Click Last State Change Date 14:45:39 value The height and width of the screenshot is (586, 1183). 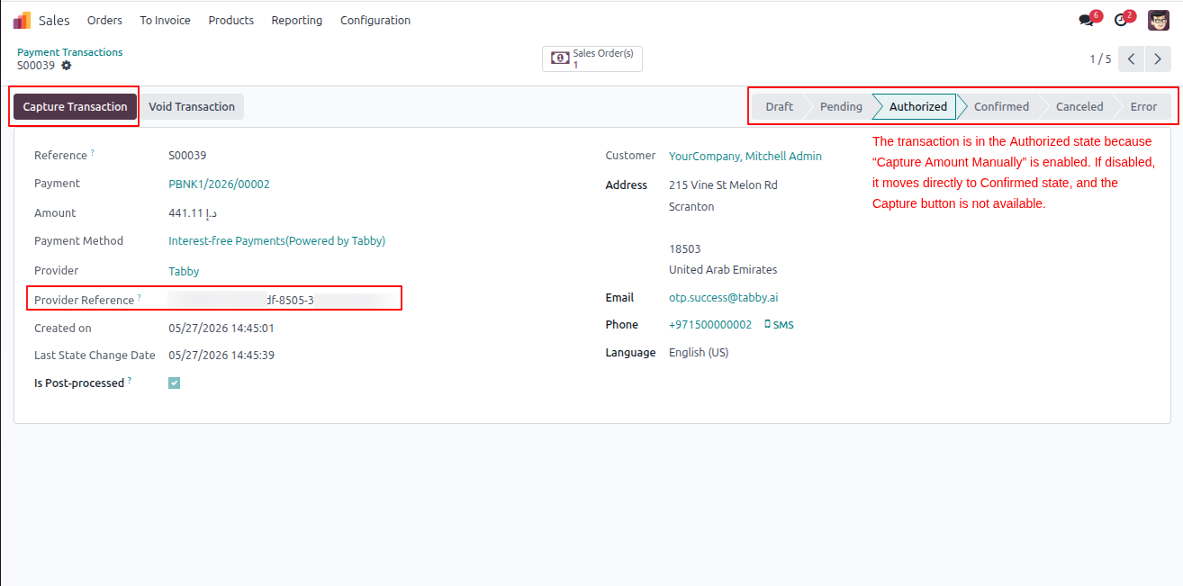pos(221,356)
